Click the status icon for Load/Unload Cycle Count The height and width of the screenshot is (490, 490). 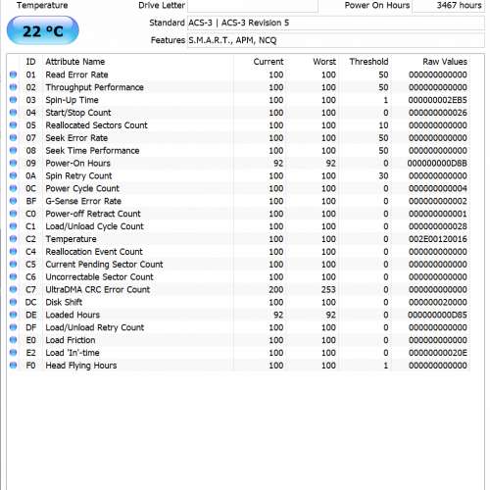13,226
